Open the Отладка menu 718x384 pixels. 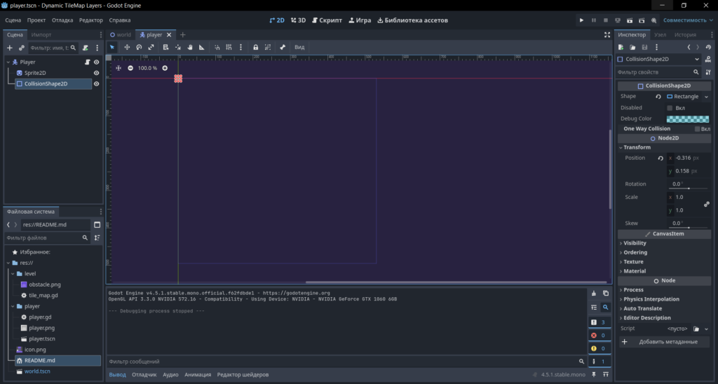[x=62, y=20]
